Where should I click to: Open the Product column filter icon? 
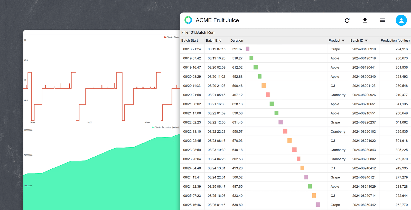(x=343, y=41)
